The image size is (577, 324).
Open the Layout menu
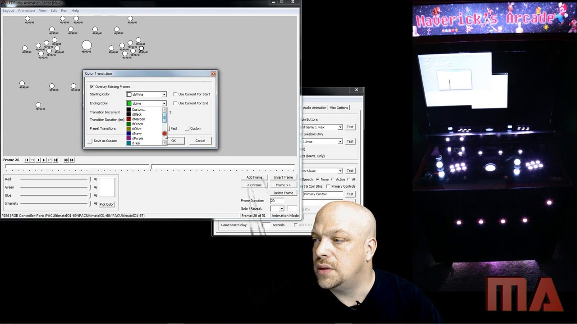[x=9, y=10]
